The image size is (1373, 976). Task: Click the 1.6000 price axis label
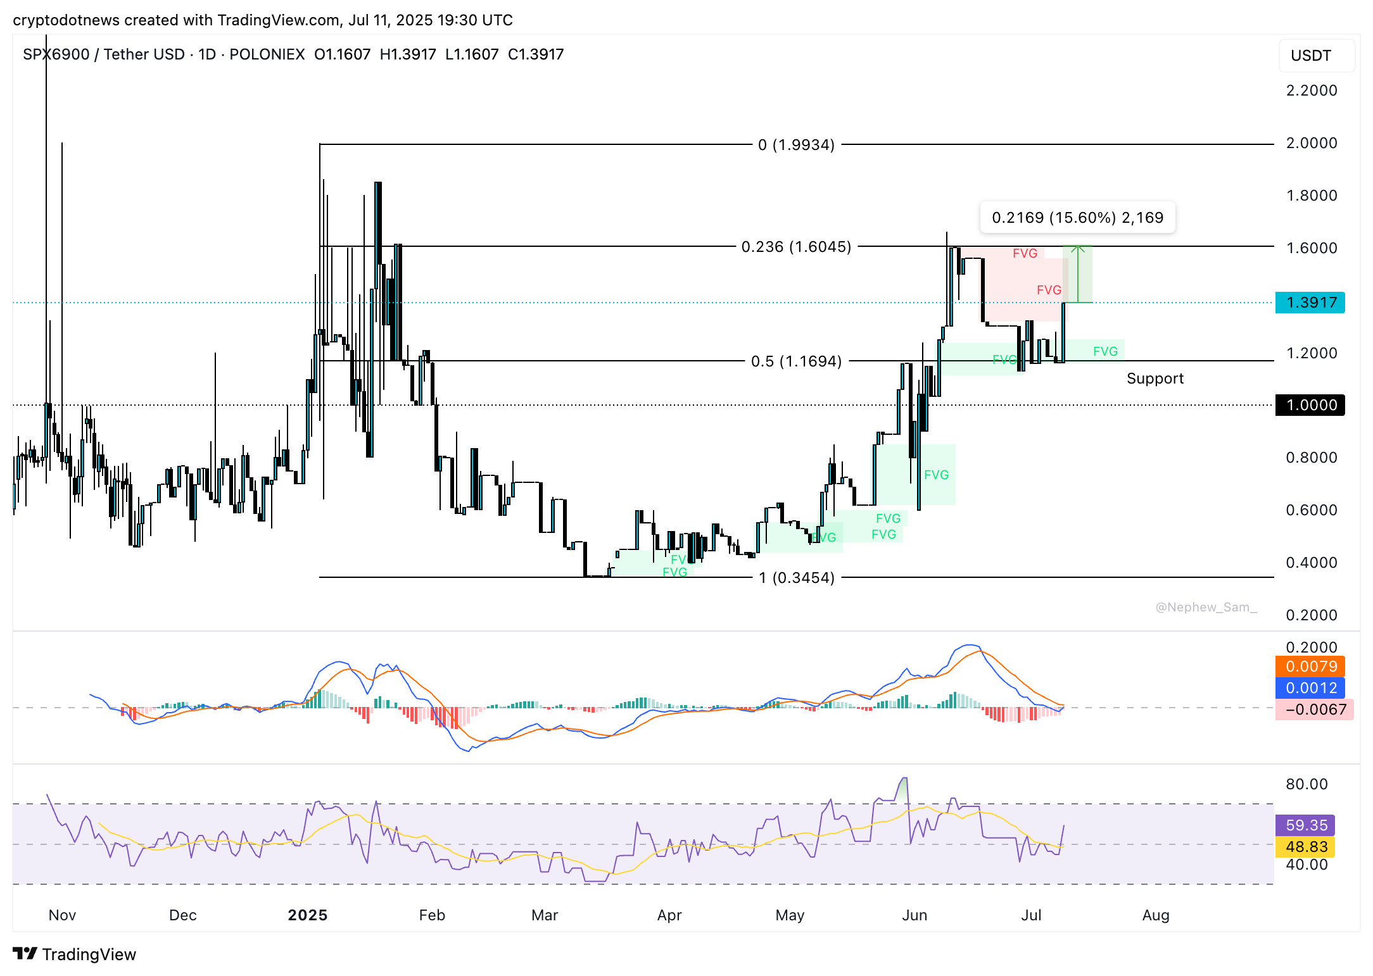click(1312, 248)
